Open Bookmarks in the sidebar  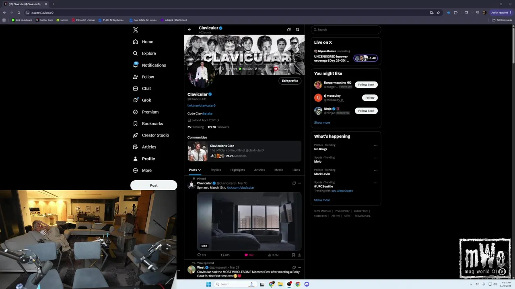click(x=148, y=124)
